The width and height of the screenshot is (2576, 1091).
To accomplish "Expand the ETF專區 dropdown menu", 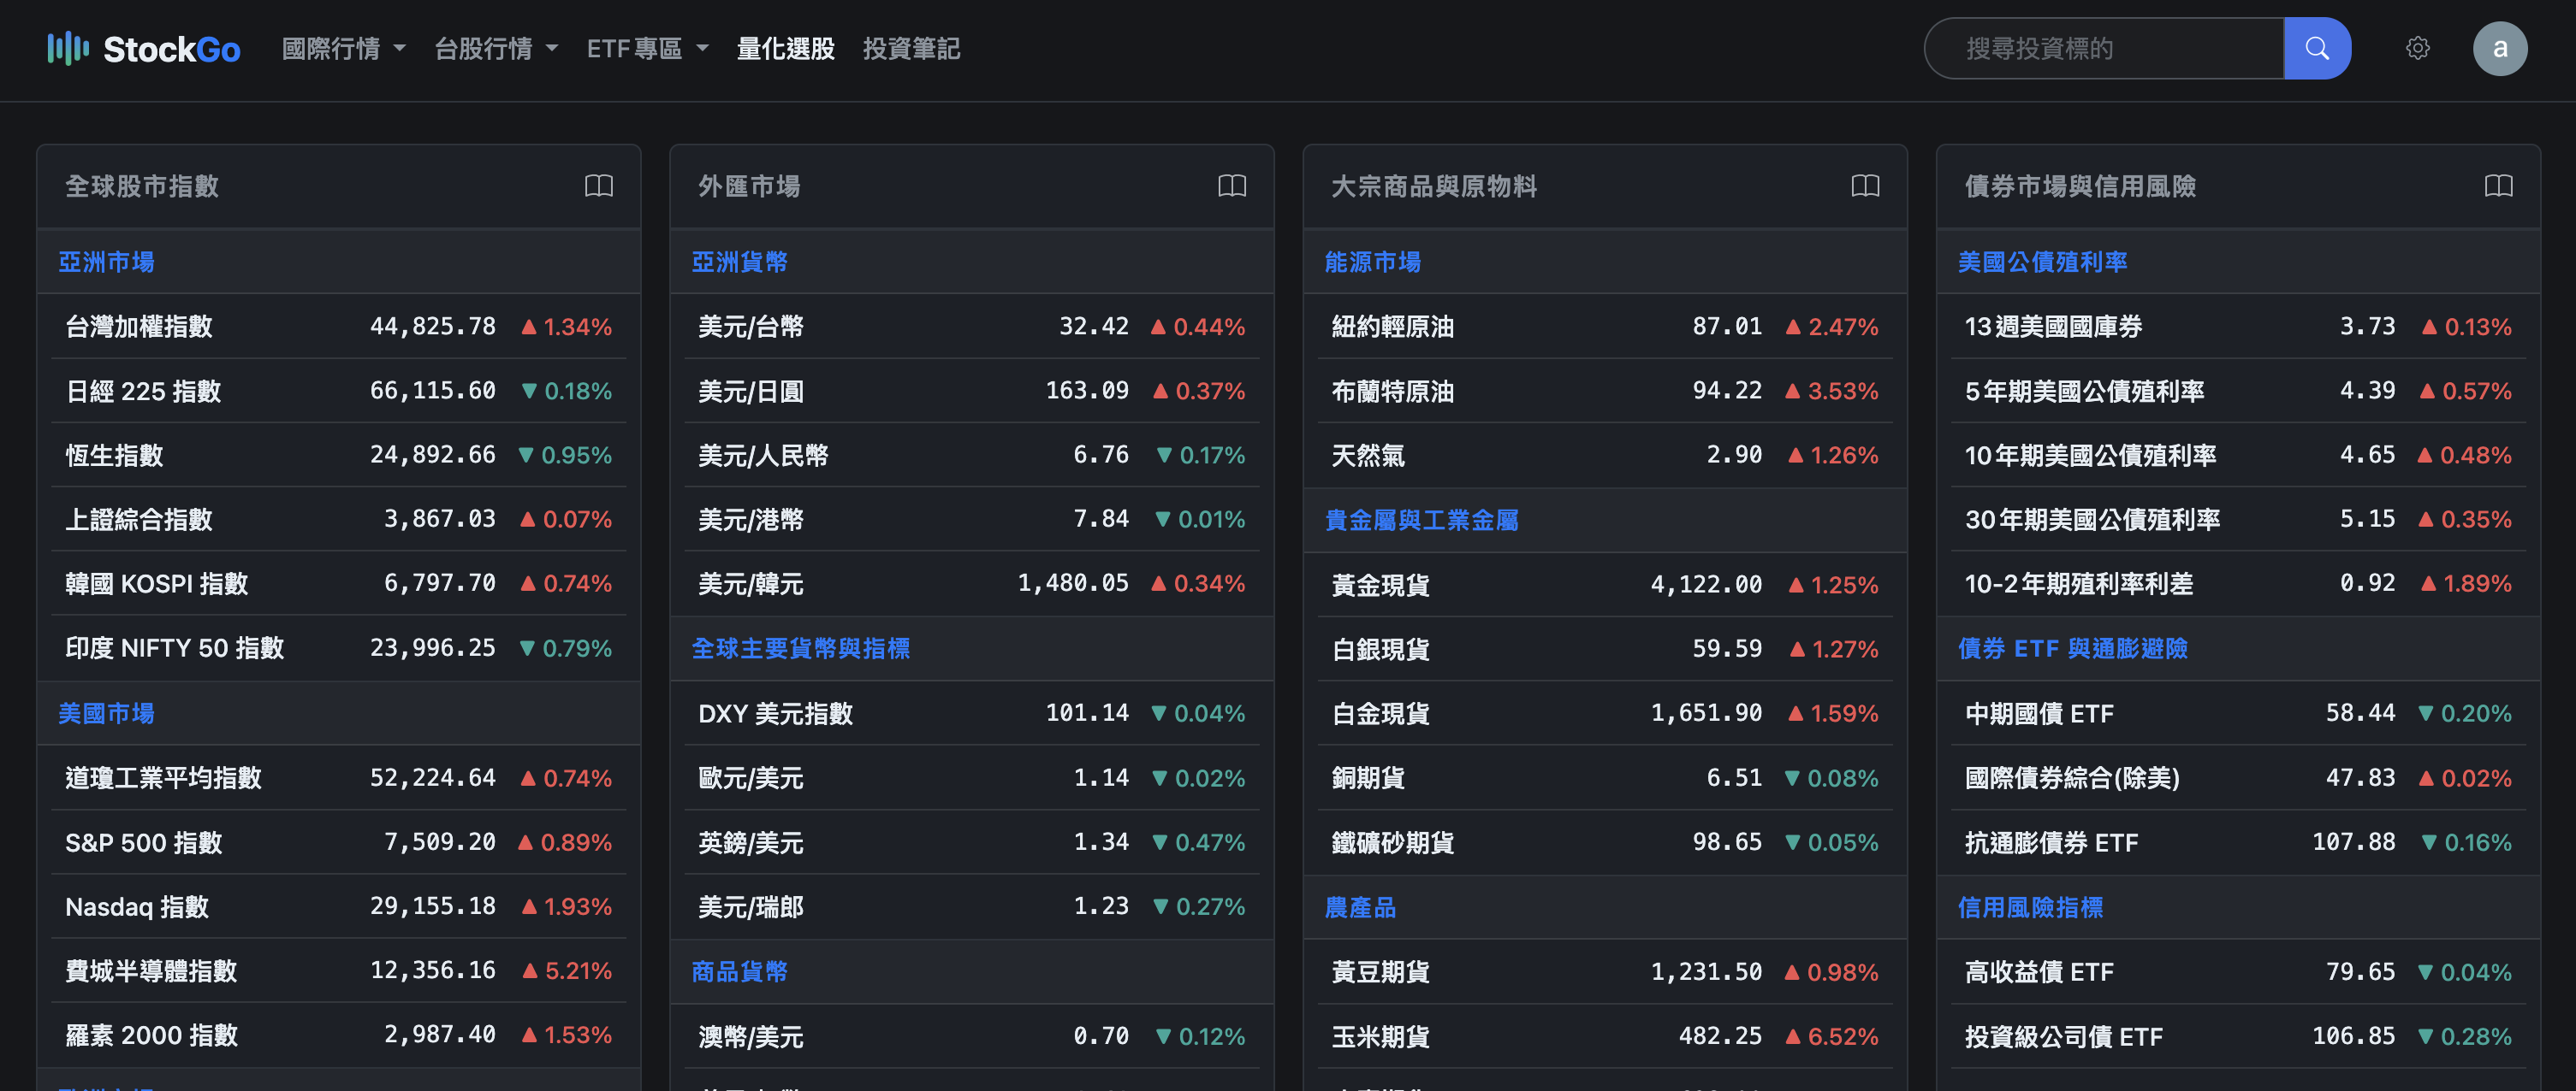I will pos(648,48).
